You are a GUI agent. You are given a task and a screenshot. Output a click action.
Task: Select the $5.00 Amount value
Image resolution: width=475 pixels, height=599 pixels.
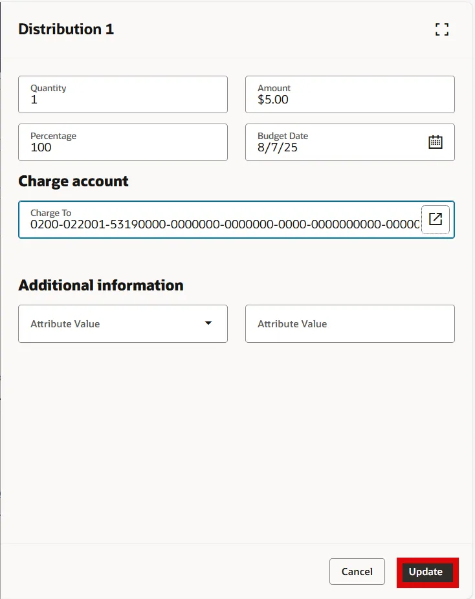pos(273,100)
